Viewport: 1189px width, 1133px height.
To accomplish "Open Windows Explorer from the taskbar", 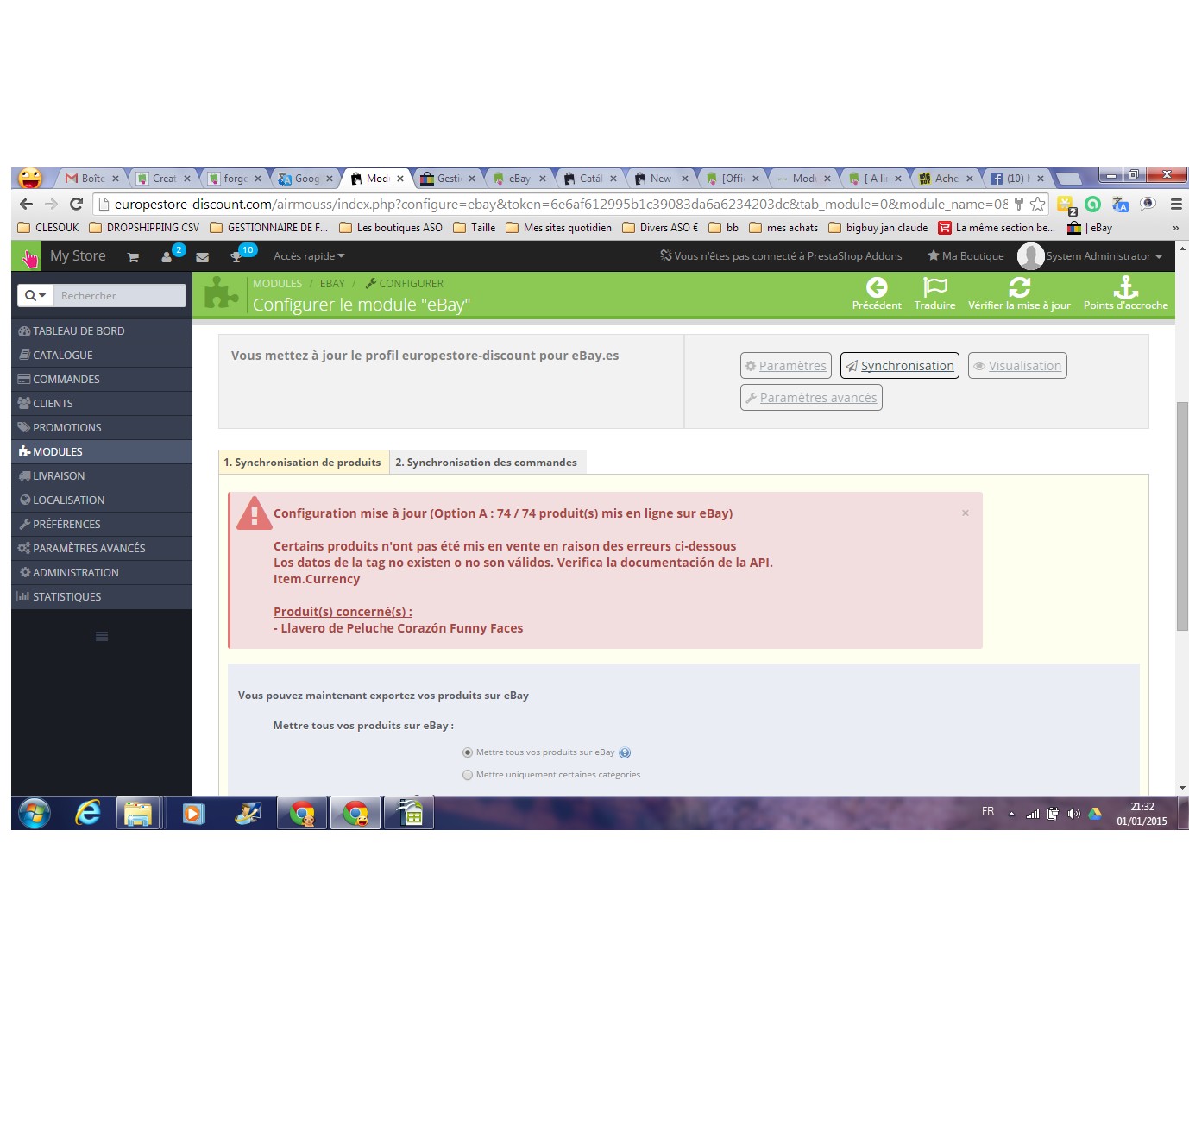I will pyautogui.click(x=138, y=813).
